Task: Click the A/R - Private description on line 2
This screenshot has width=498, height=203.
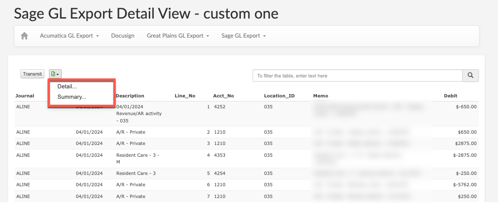Action: tap(131, 132)
